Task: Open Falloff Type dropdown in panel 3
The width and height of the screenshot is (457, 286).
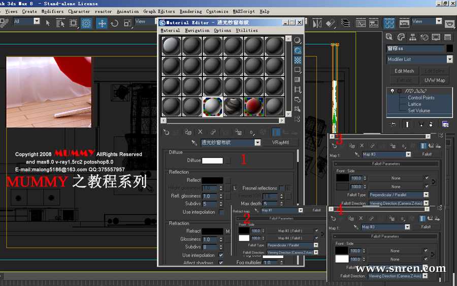Action: pyautogui.click(x=426, y=195)
